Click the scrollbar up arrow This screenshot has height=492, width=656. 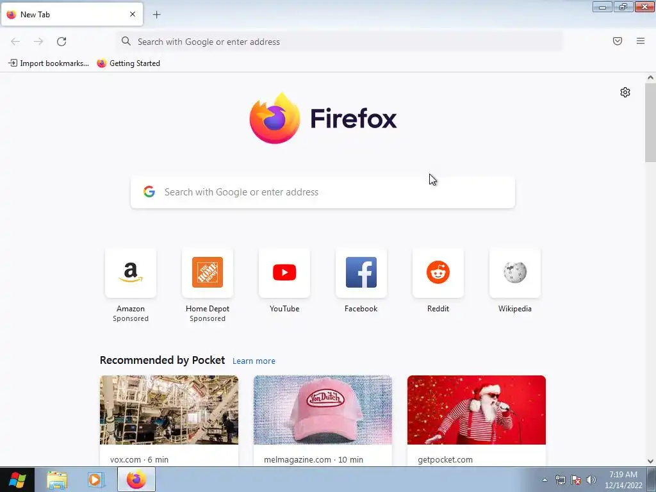click(x=650, y=78)
